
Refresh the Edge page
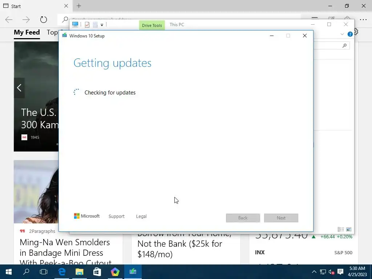click(x=44, y=20)
